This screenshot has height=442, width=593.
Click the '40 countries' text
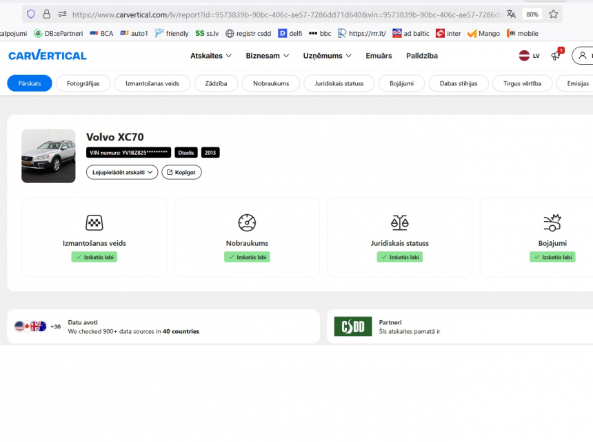click(181, 331)
